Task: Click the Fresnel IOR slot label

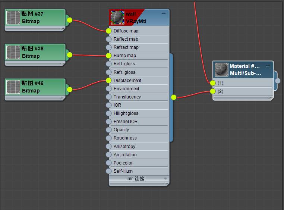Action: [x=126, y=122]
